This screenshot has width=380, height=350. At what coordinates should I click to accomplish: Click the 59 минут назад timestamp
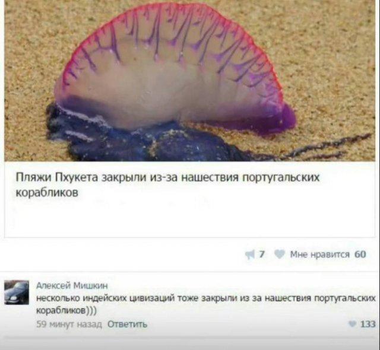tap(69, 324)
